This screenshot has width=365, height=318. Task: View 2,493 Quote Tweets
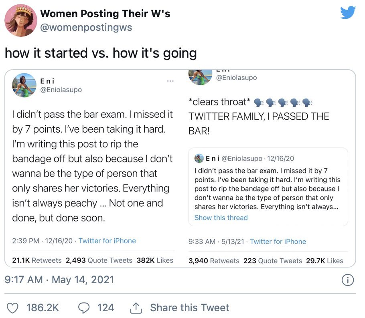tap(99, 260)
